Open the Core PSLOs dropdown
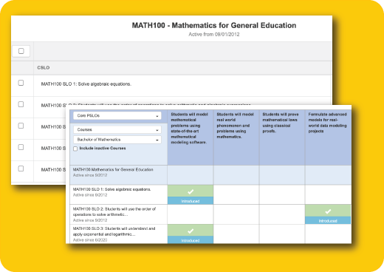Image resolution: width=384 pixels, height=272 pixels. [117, 115]
